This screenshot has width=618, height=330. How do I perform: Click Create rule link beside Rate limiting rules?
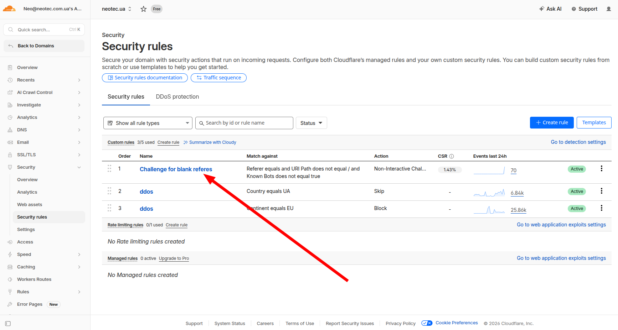coord(176,225)
